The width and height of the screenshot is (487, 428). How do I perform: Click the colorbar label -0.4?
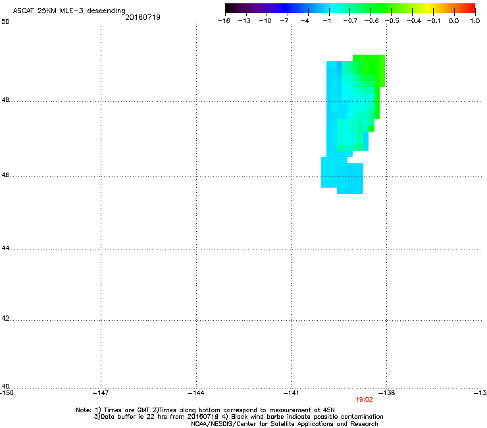414,21
